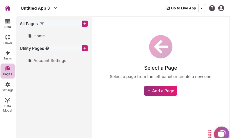Add a new utility page with plus
This screenshot has width=230, height=138.
[85, 48]
